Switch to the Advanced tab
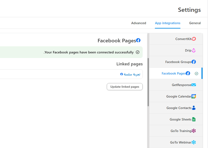Screen dimensions: 208x148 point(138,23)
